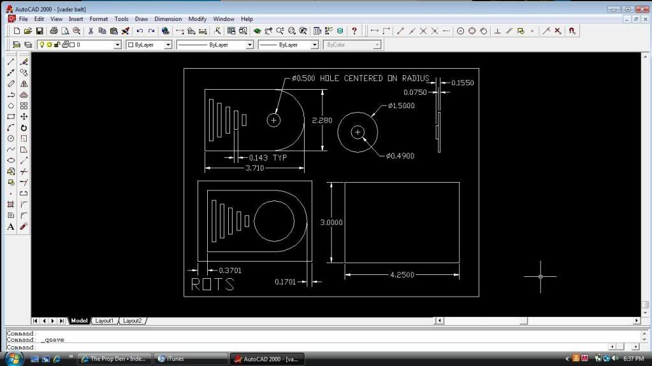This screenshot has height=366, width=652.
Task: Click the Multiline Text tool
Action: 11,227
